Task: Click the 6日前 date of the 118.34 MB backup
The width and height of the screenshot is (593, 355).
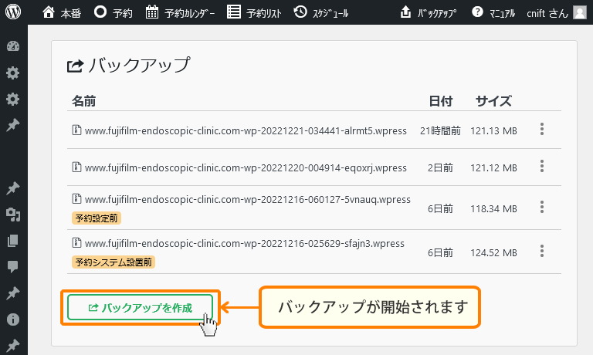Action: pyautogui.click(x=440, y=208)
